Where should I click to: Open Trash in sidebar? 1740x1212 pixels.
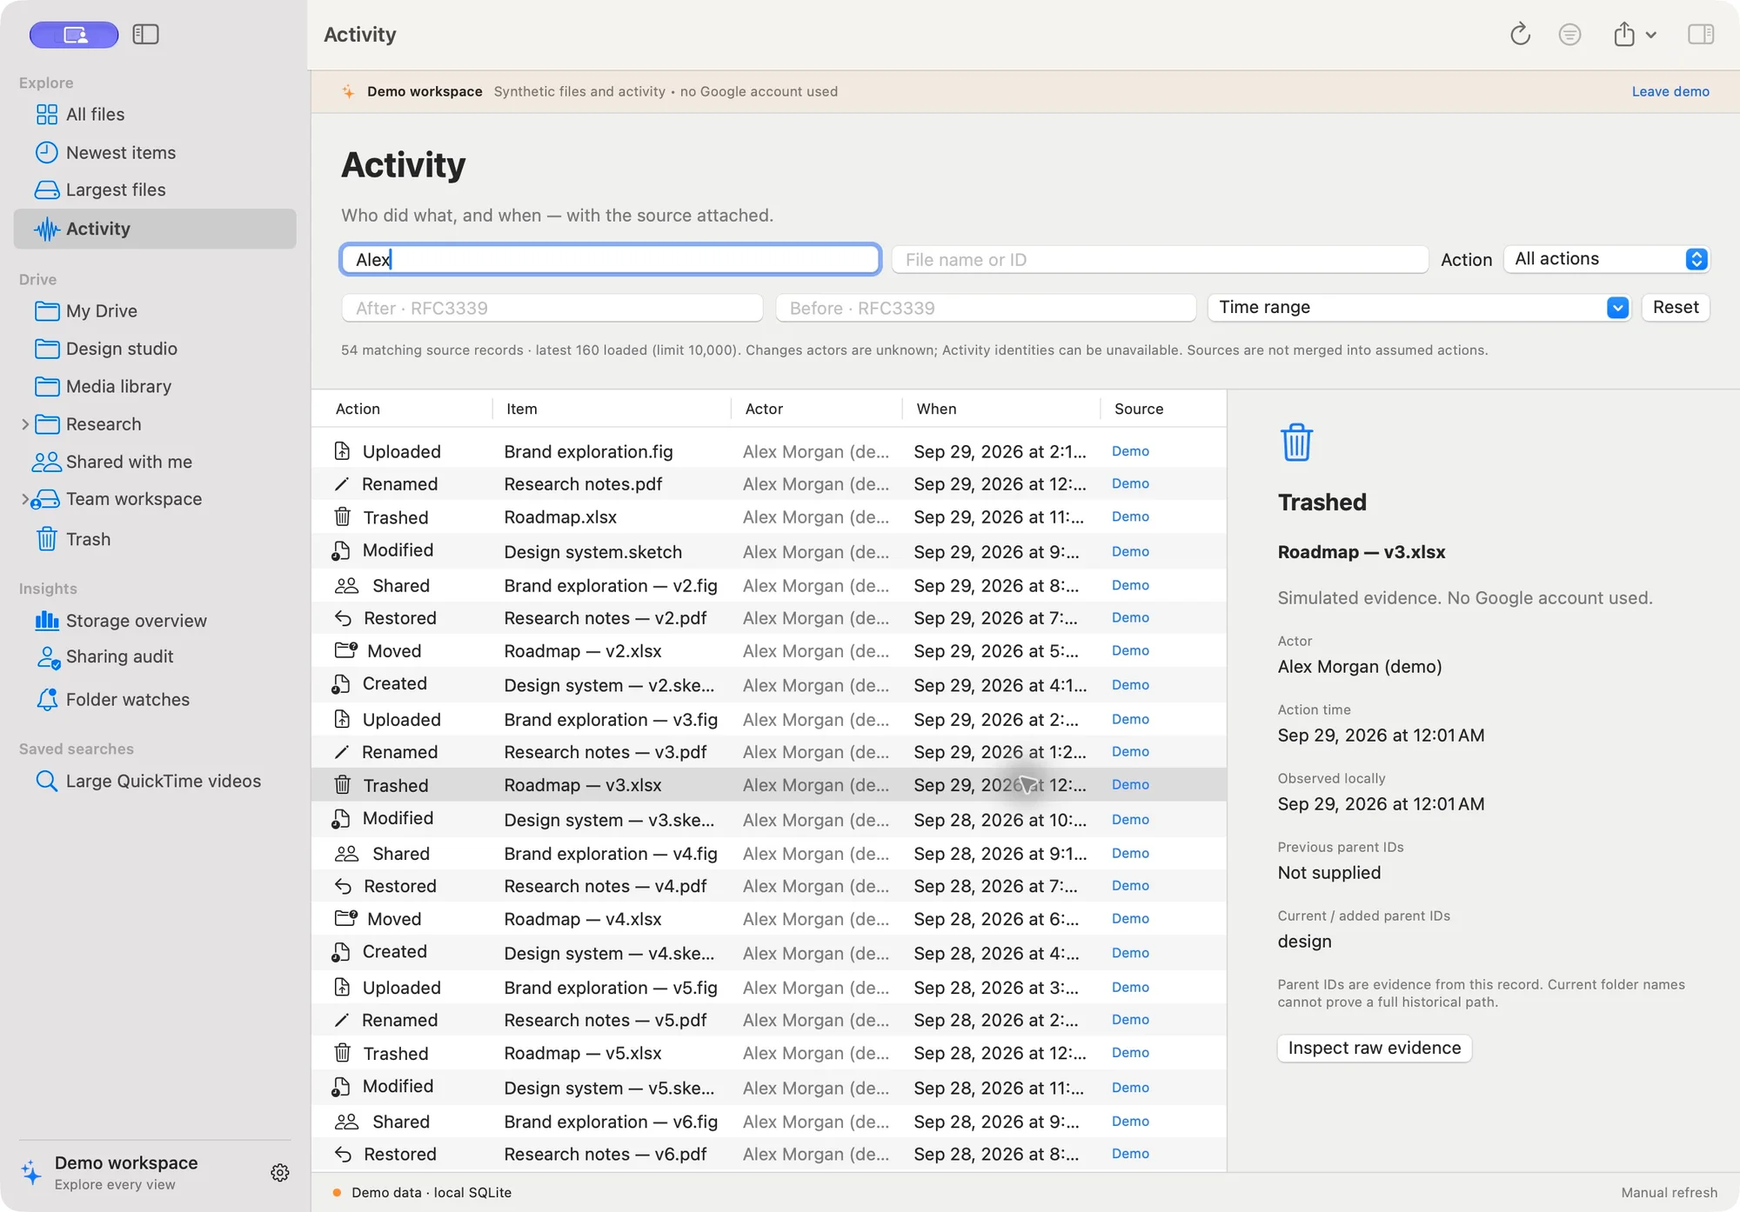pos(88,539)
